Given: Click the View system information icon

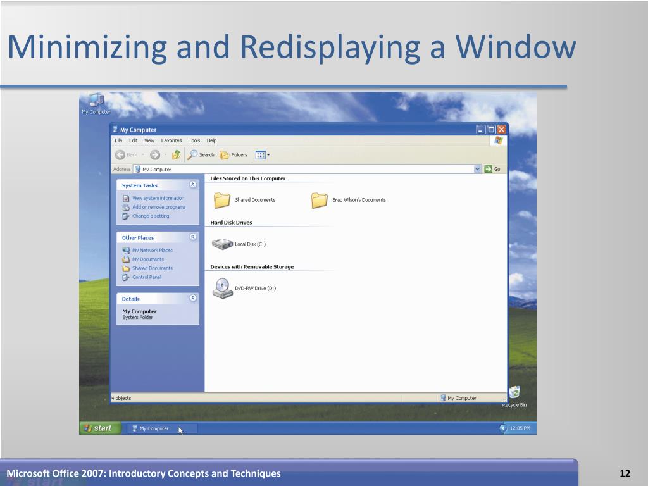Looking at the screenshot, I should tap(126, 198).
